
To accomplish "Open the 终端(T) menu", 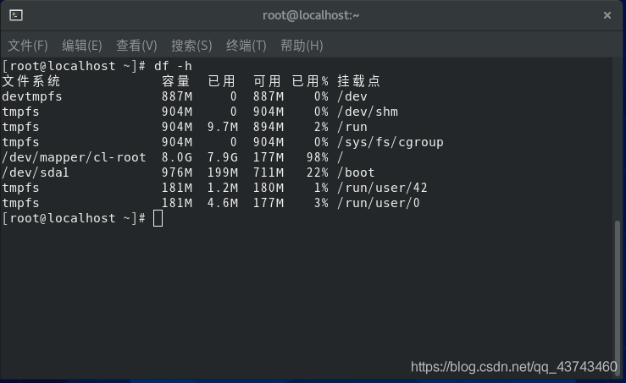I will [246, 46].
